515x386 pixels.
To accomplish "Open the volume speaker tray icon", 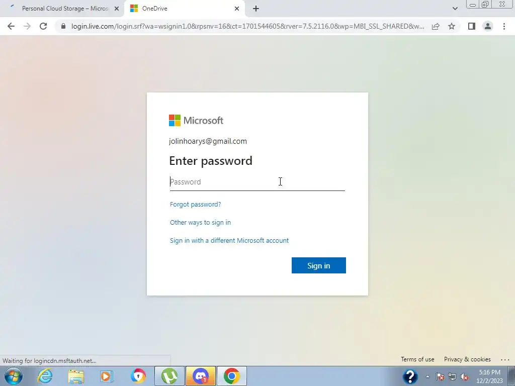I will click(464, 376).
